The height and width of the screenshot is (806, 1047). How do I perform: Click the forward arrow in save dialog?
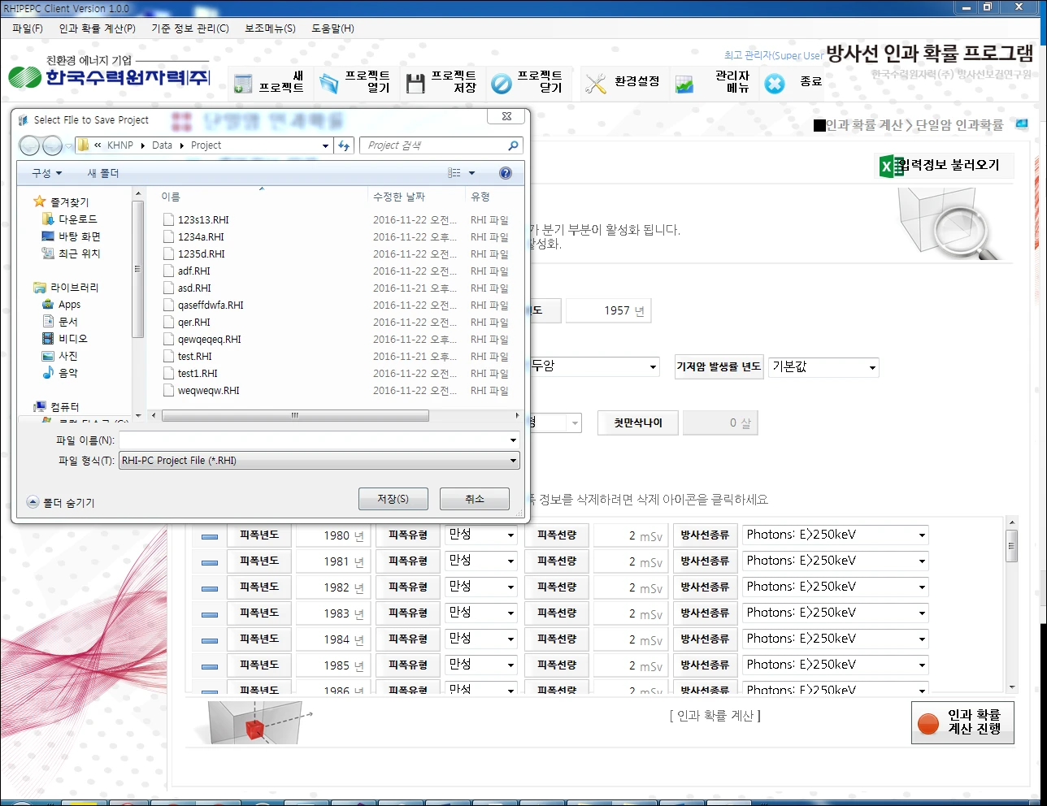52,145
